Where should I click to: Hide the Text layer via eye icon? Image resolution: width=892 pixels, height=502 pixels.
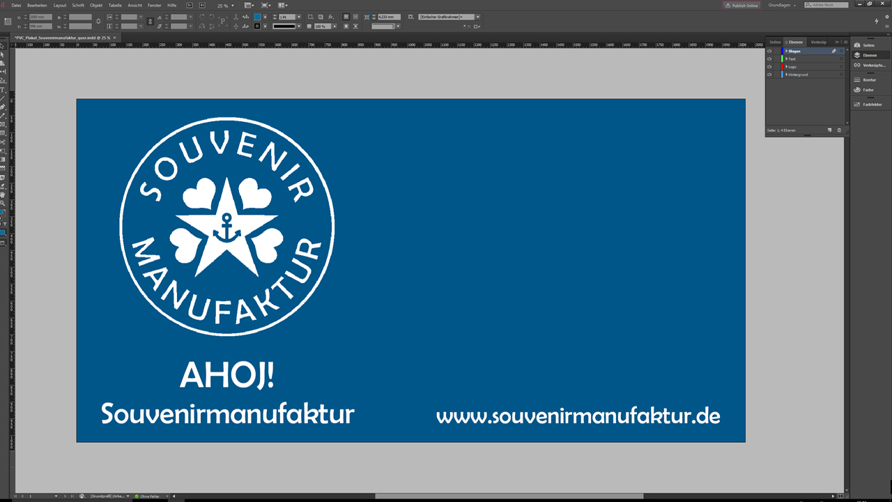coord(769,59)
